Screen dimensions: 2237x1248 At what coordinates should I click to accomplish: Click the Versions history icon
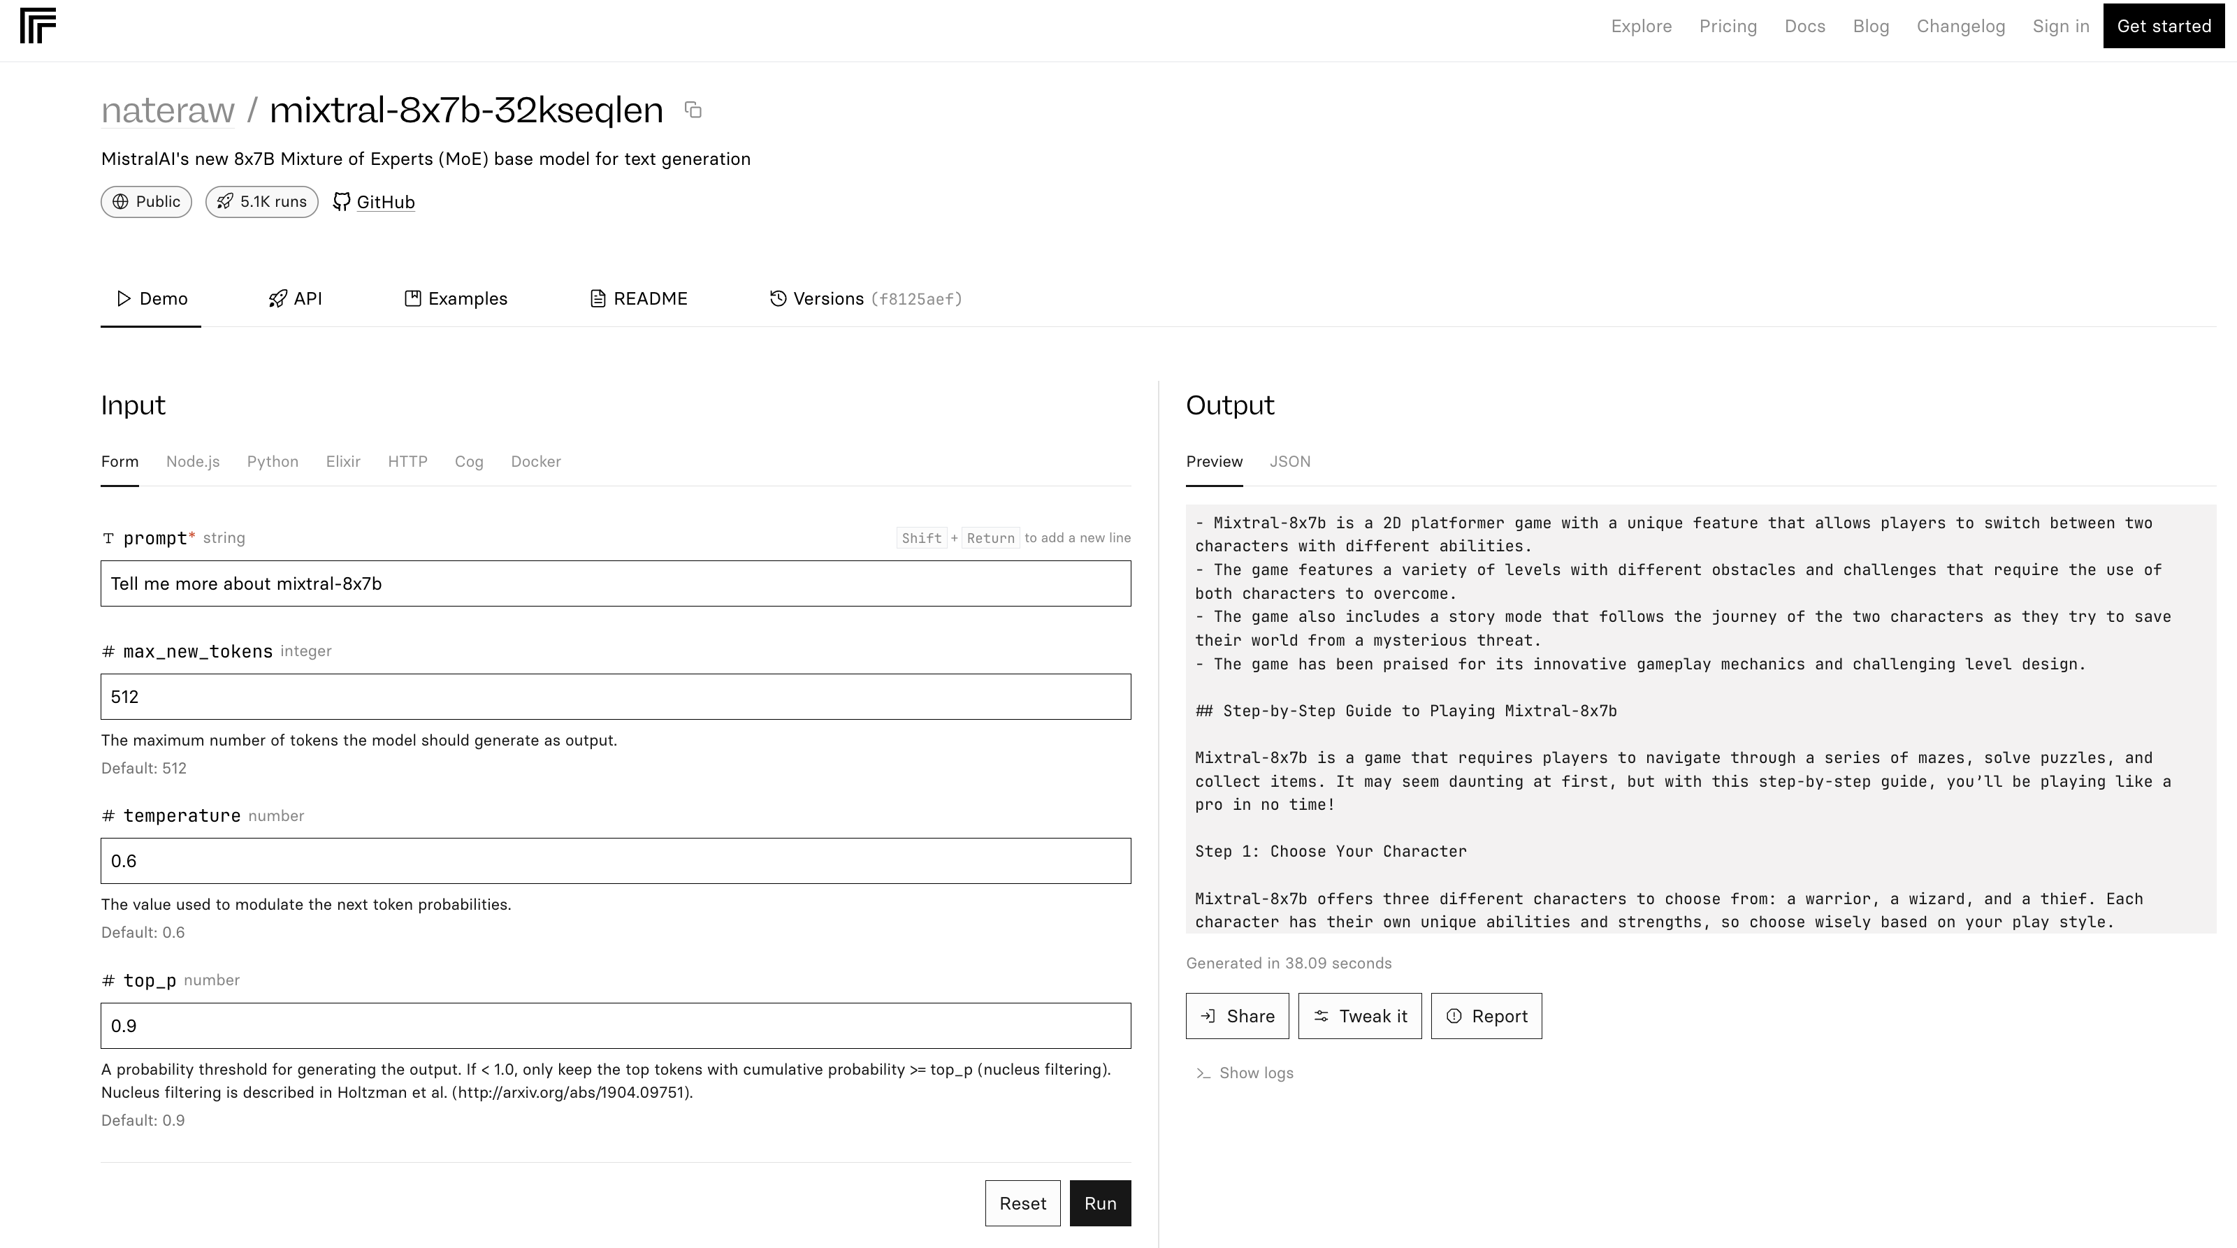[x=777, y=298]
